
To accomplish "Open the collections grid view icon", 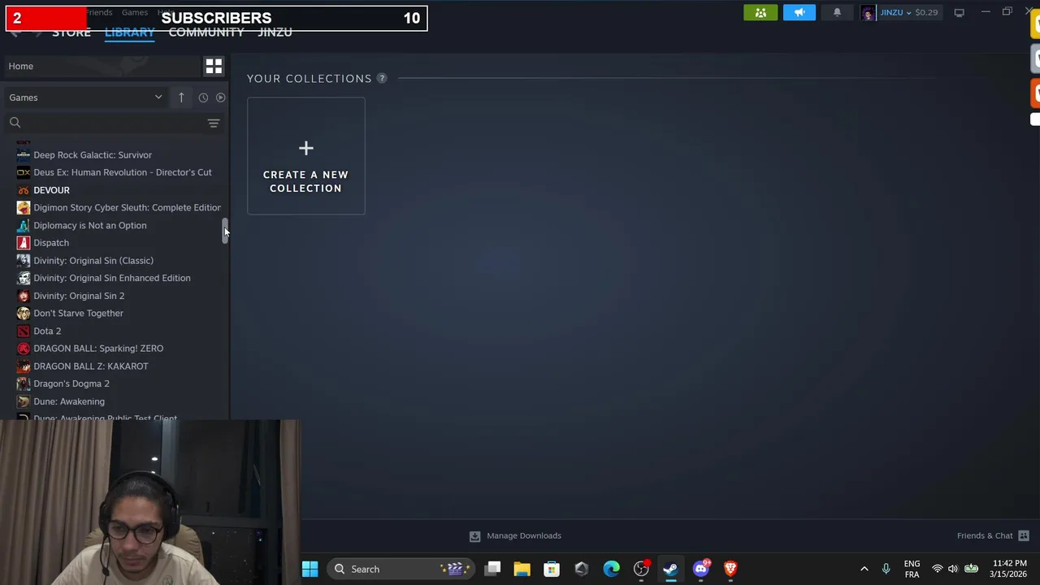I will 214,66.
